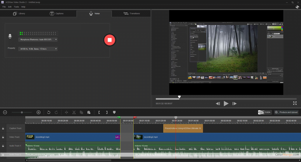Select the purple Left transition on video track
The image size is (301, 162).
(x=118, y=137)
